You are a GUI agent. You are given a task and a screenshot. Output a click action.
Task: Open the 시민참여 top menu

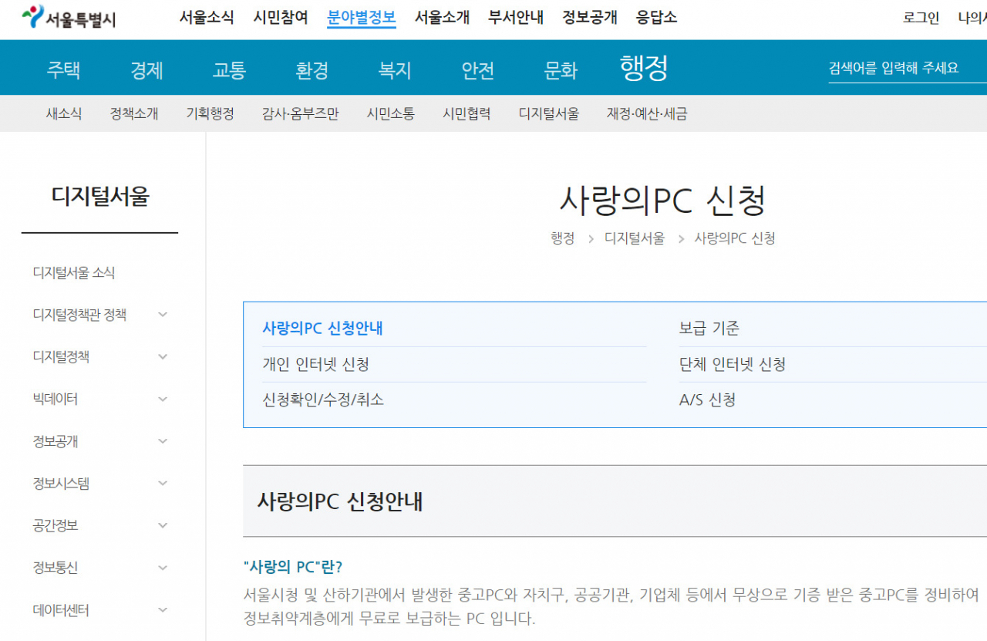tap(281, 18)
